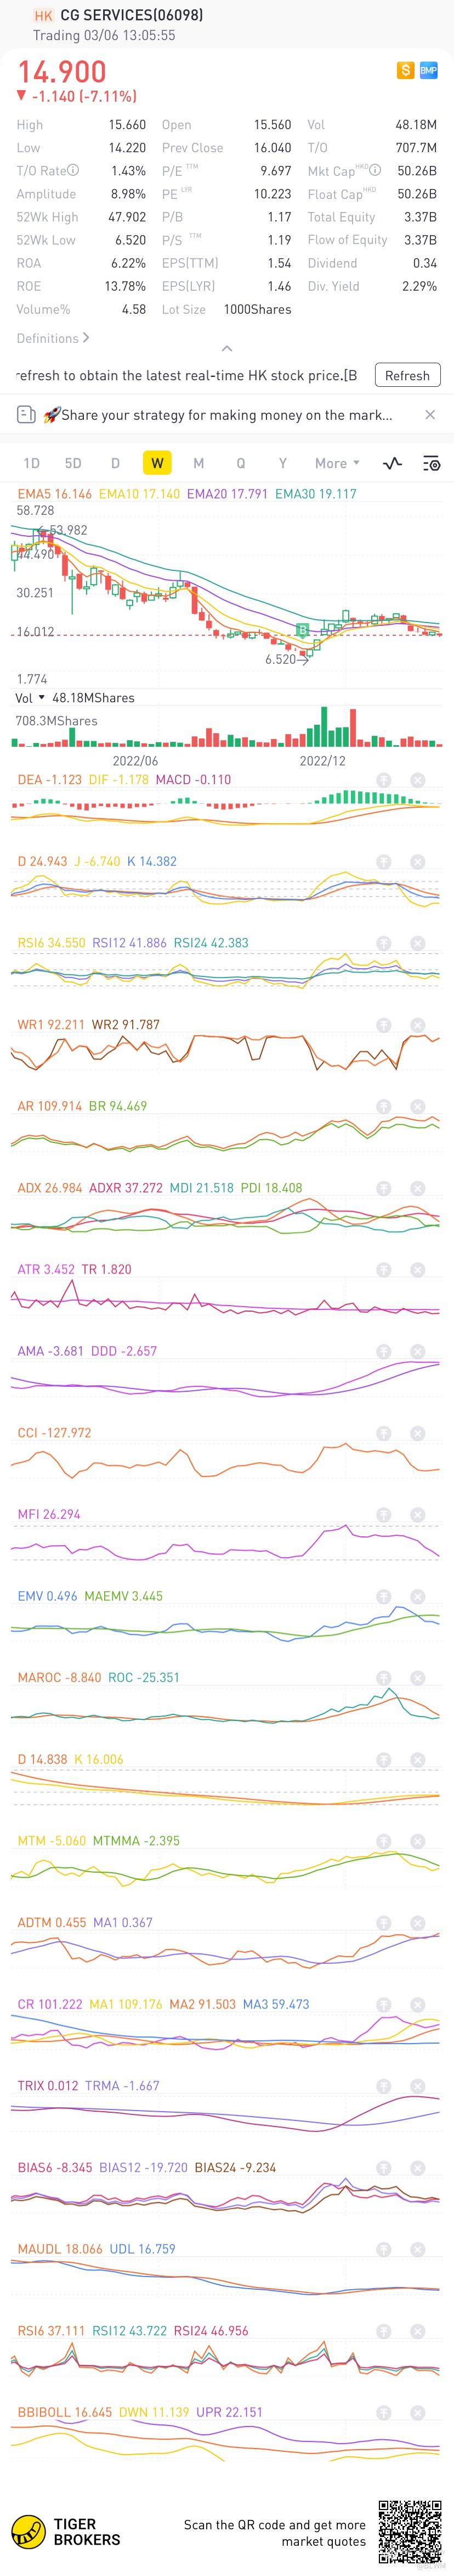Tap the blue BMP badge icon
Screen dimensions: 454x2576
(429, 70)
